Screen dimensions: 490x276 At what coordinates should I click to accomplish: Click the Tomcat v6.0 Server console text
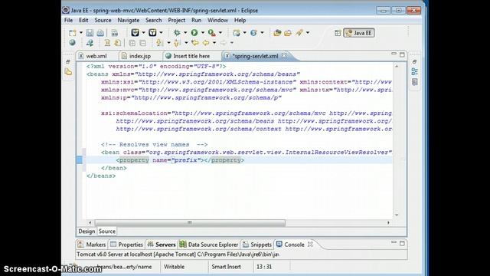click(x=178, y=255)
